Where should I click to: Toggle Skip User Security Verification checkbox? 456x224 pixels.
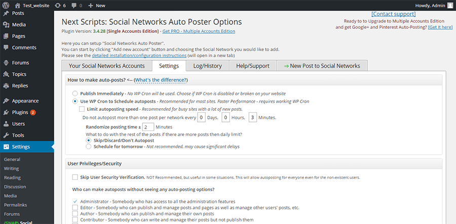(75, 177)
